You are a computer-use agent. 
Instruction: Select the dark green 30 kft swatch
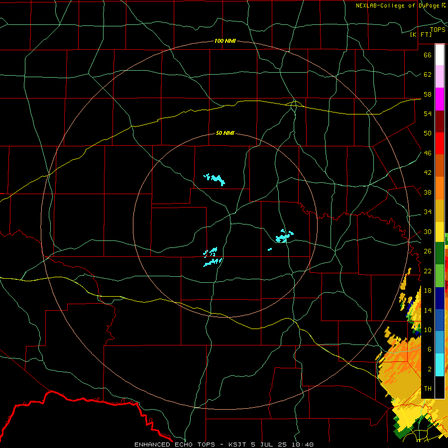440,253
